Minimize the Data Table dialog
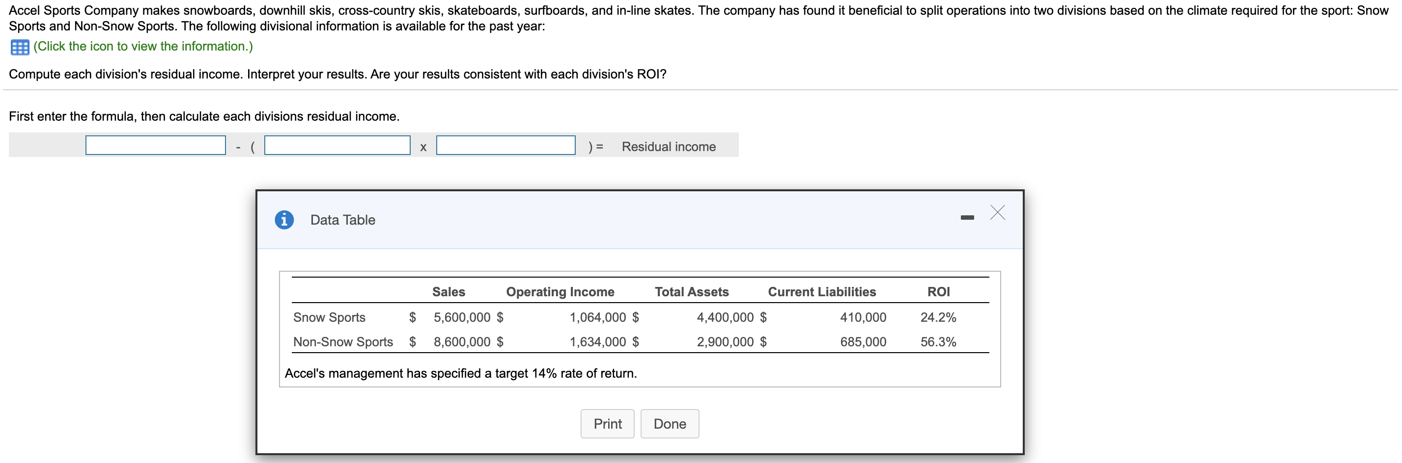 (967, 217)
